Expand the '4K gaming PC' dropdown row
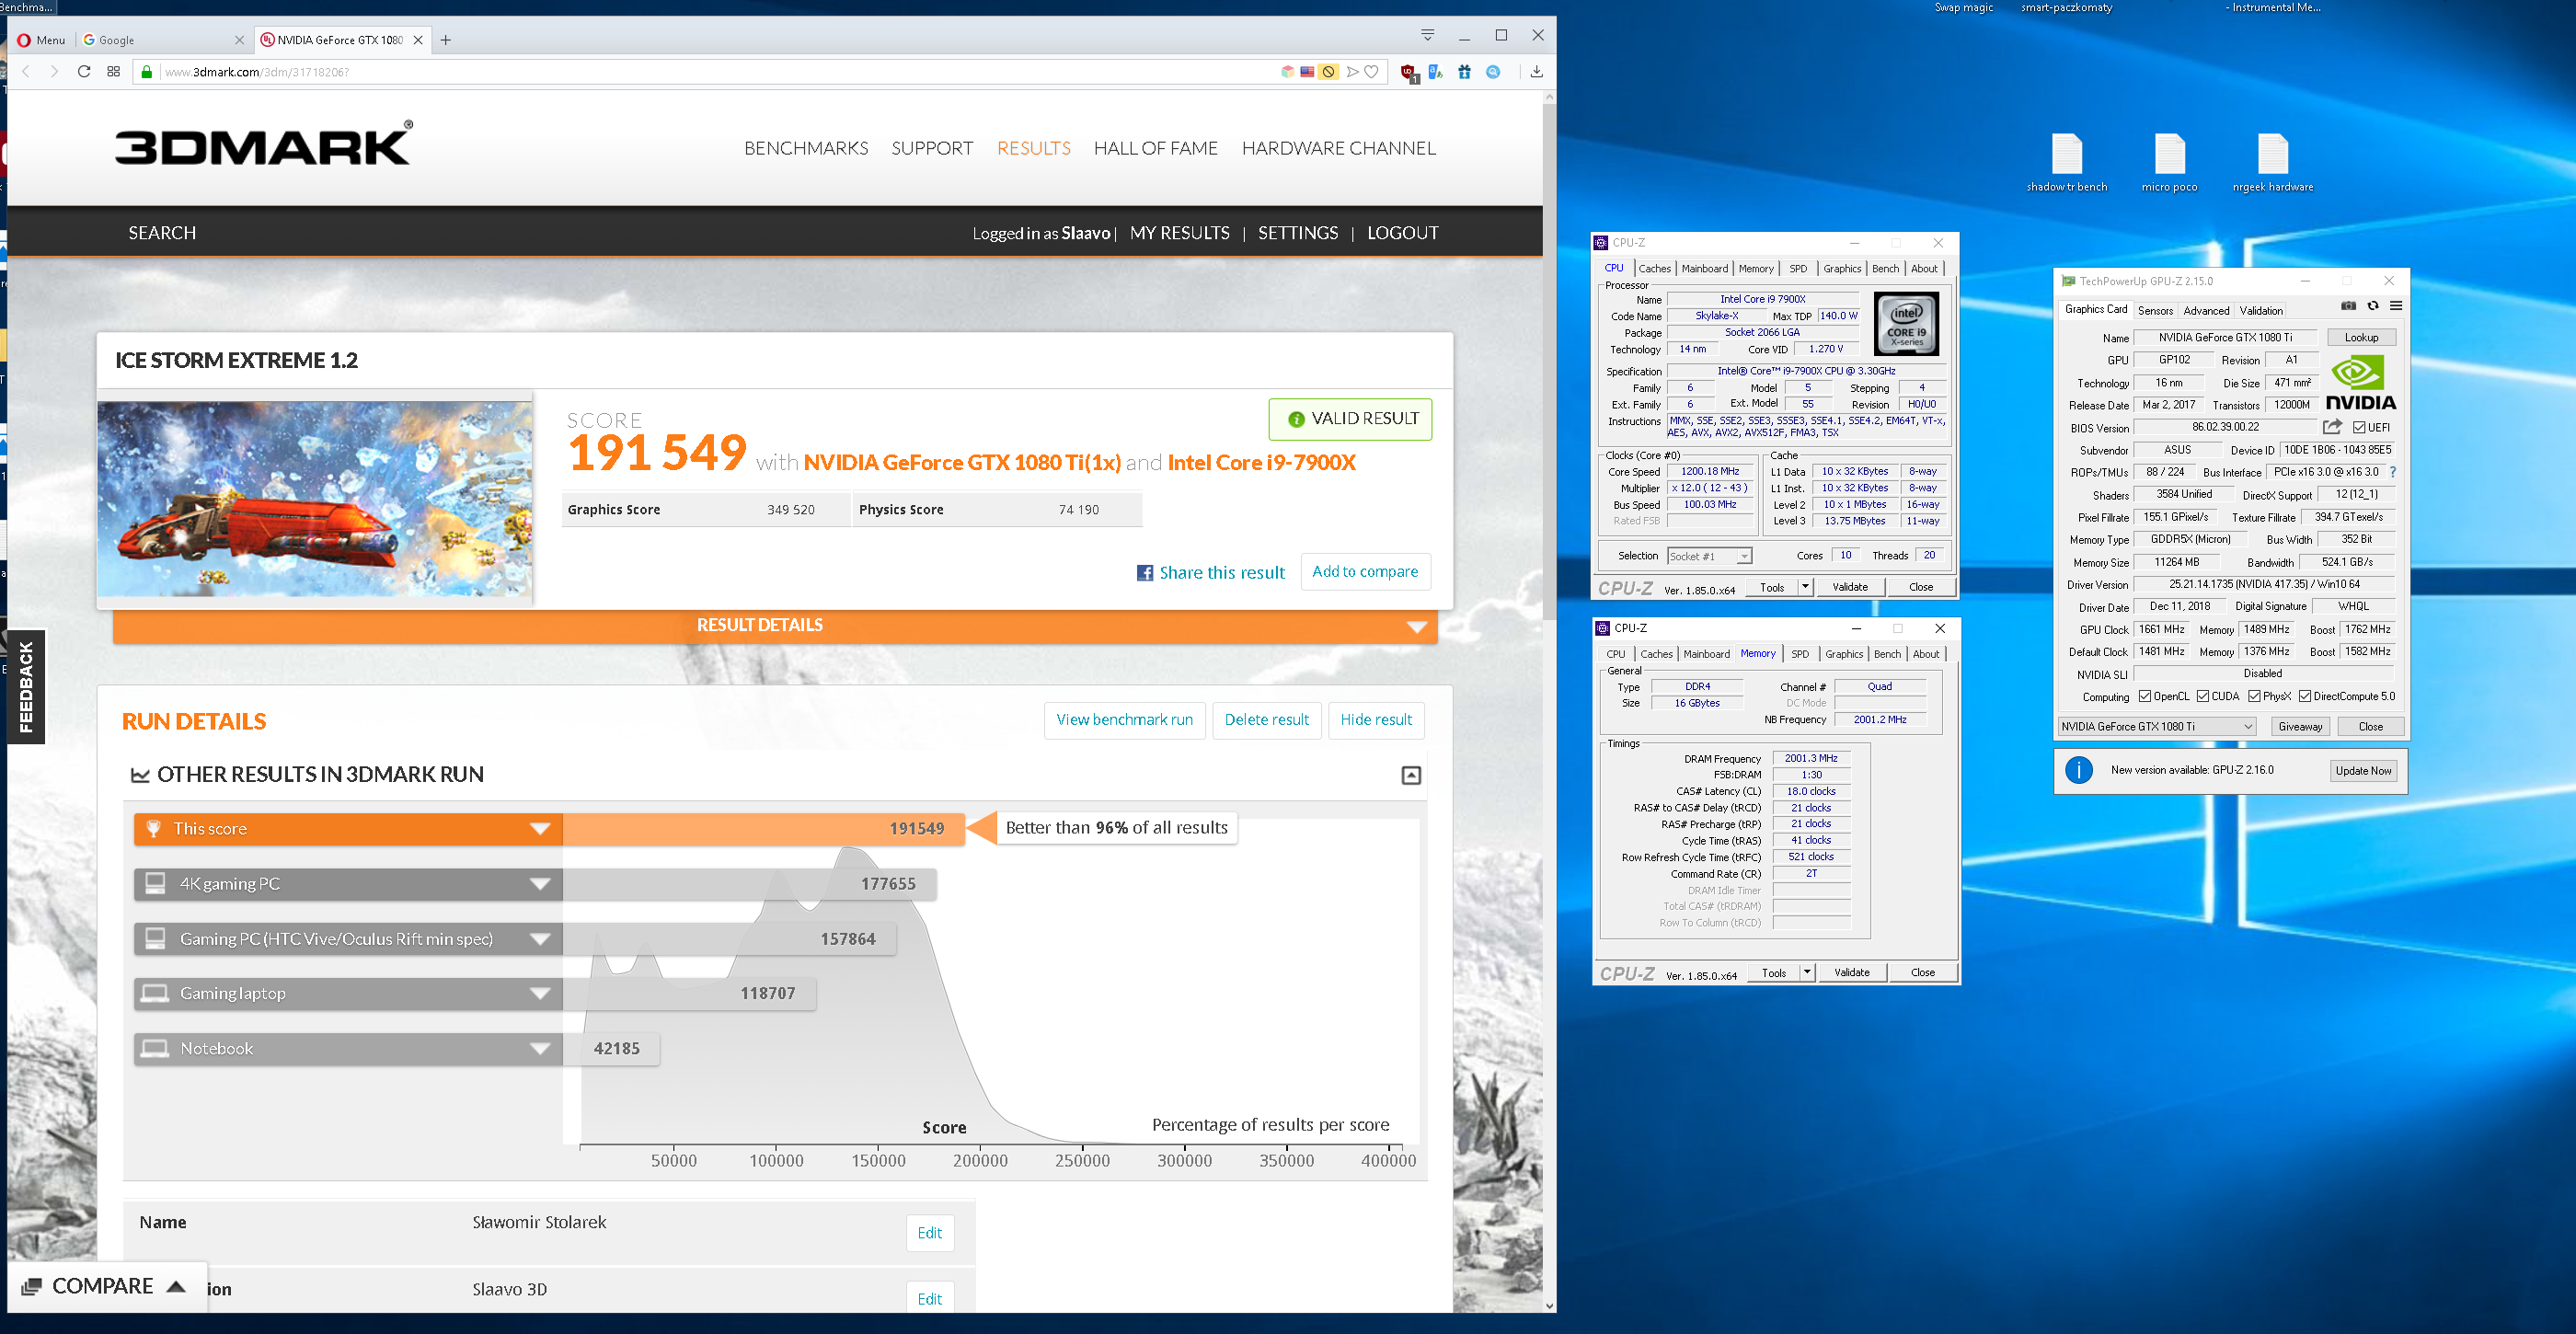 click(x=348, y=884)
